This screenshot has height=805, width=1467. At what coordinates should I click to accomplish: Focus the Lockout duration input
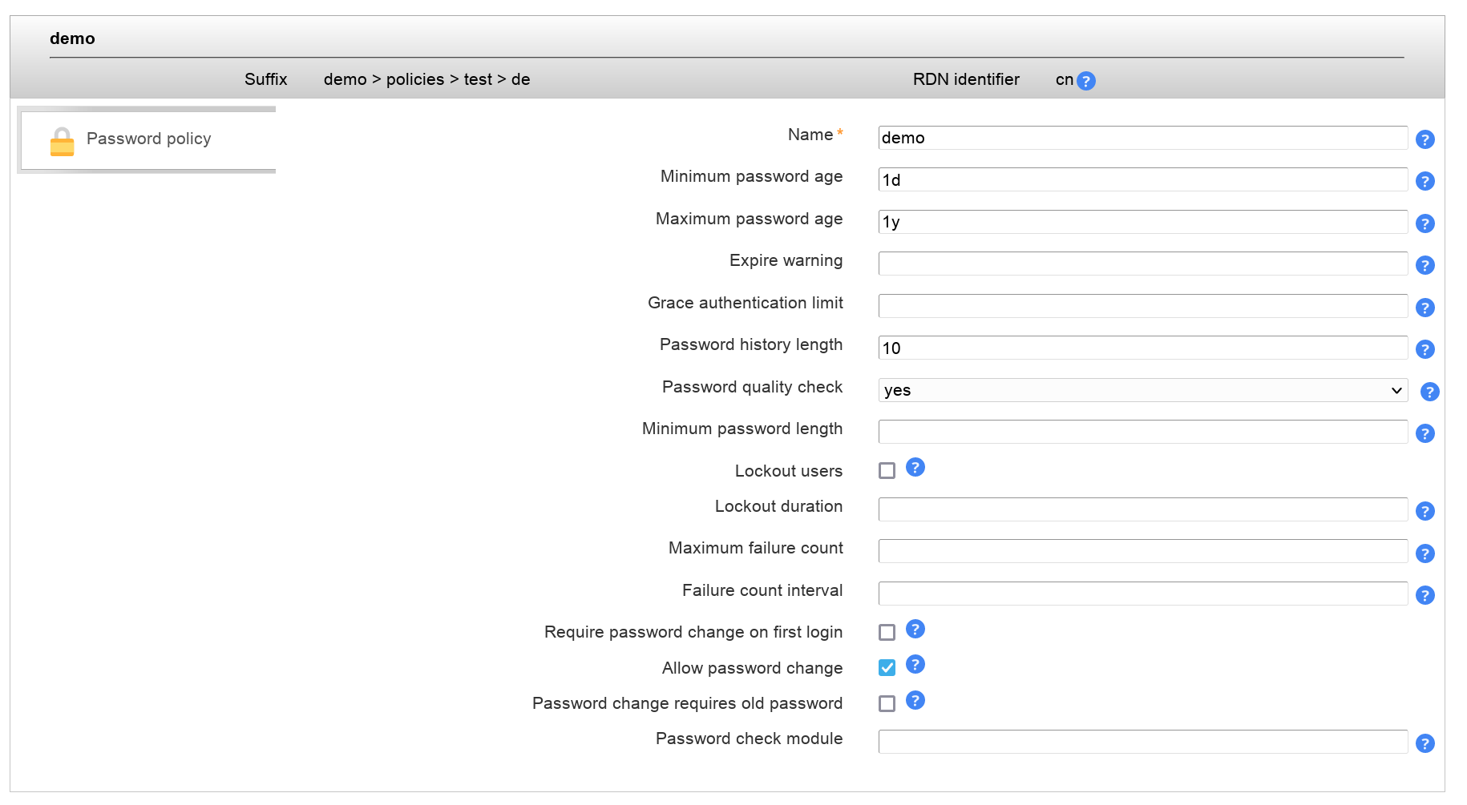1142,509
